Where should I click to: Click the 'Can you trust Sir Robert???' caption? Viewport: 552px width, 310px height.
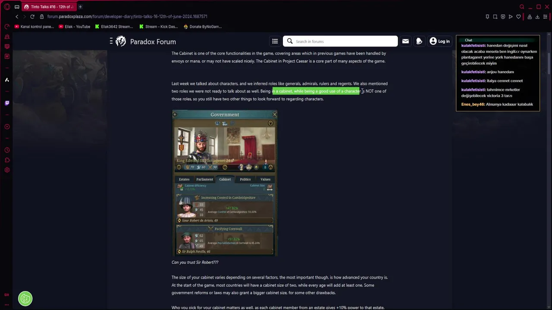coord(195,262)
